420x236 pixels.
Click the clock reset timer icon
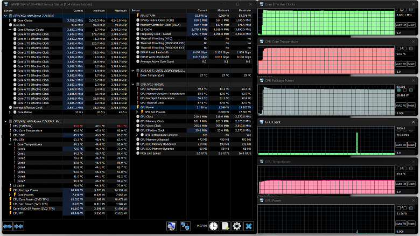(213, 226)
